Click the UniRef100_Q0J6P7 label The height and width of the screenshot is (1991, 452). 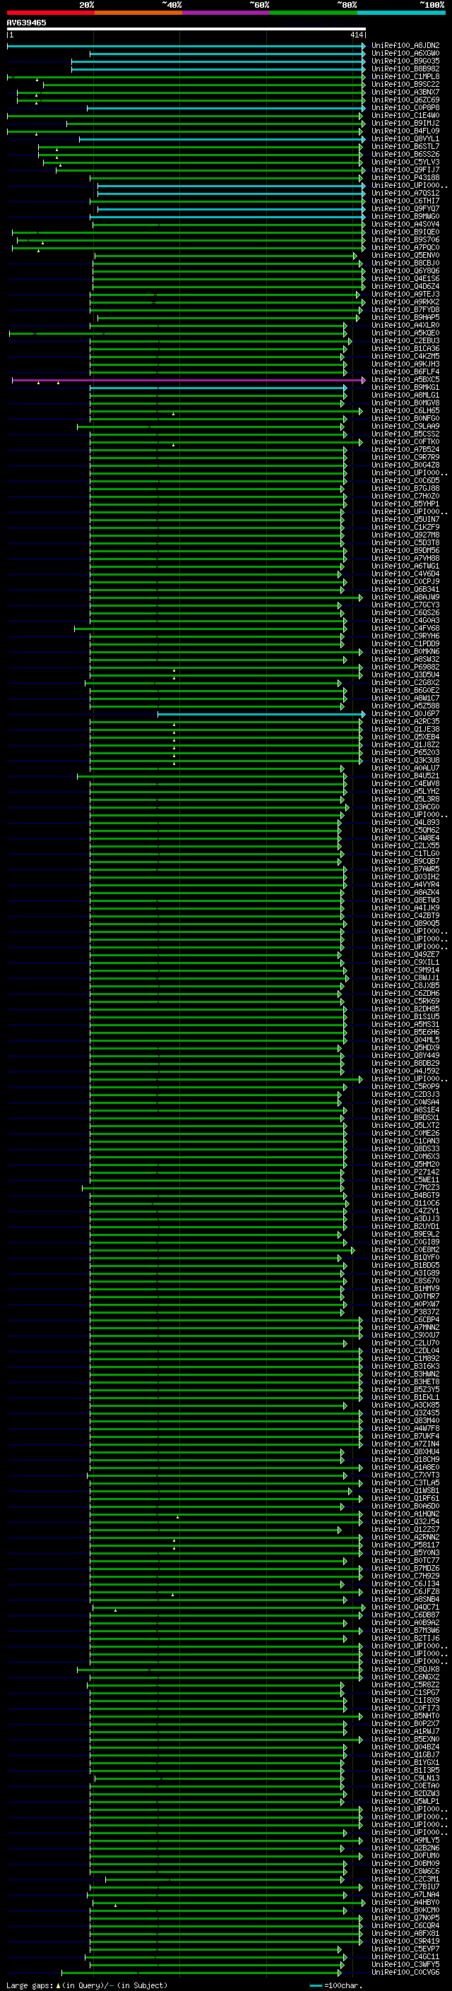[x=405, y=714]
